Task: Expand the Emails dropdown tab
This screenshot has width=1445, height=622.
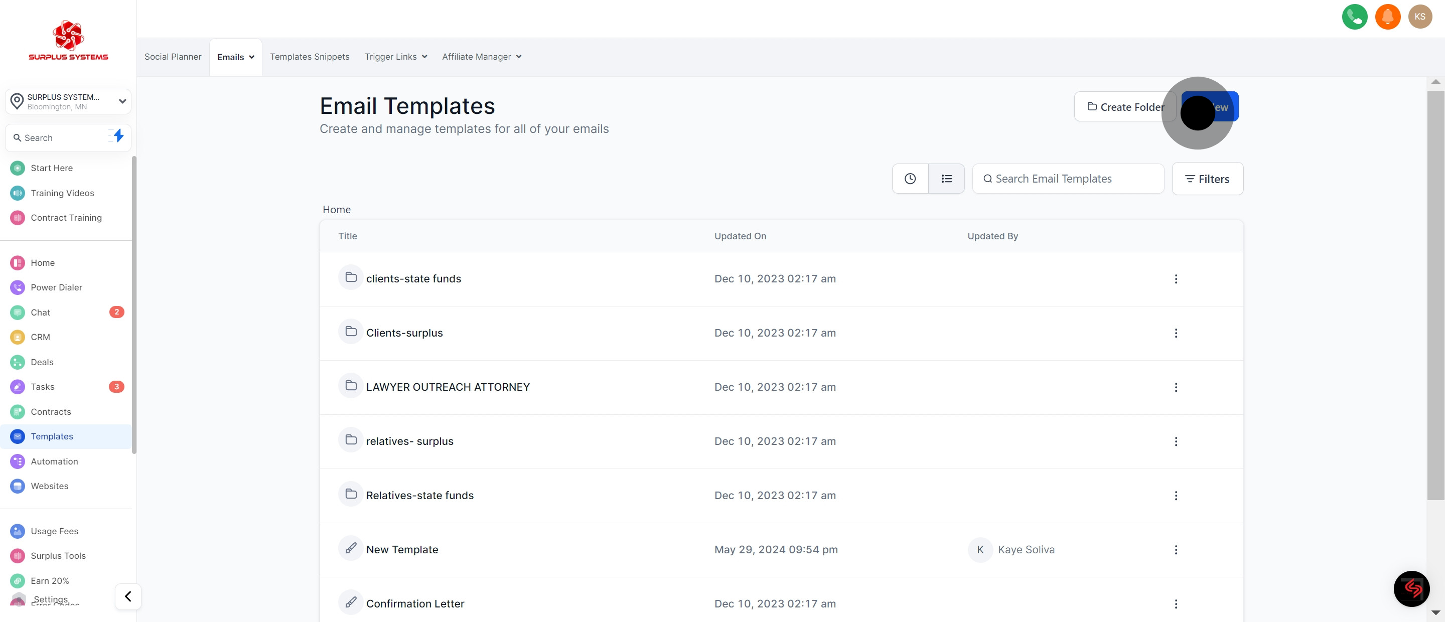Action: coord(236,57)
